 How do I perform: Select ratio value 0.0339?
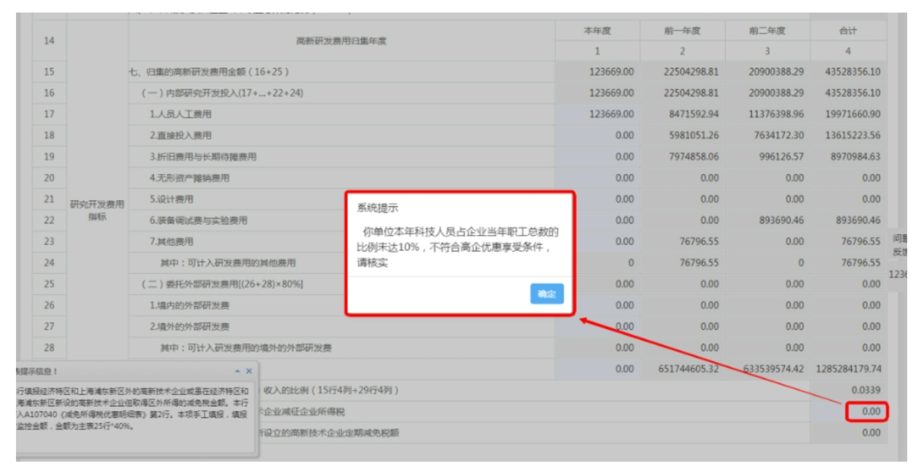(866, 390)
